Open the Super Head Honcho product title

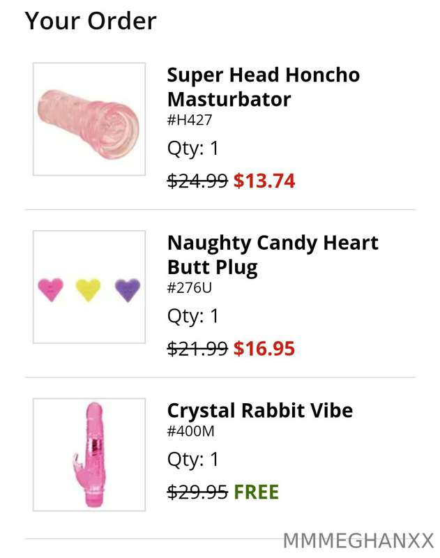(x=263, y=86)
